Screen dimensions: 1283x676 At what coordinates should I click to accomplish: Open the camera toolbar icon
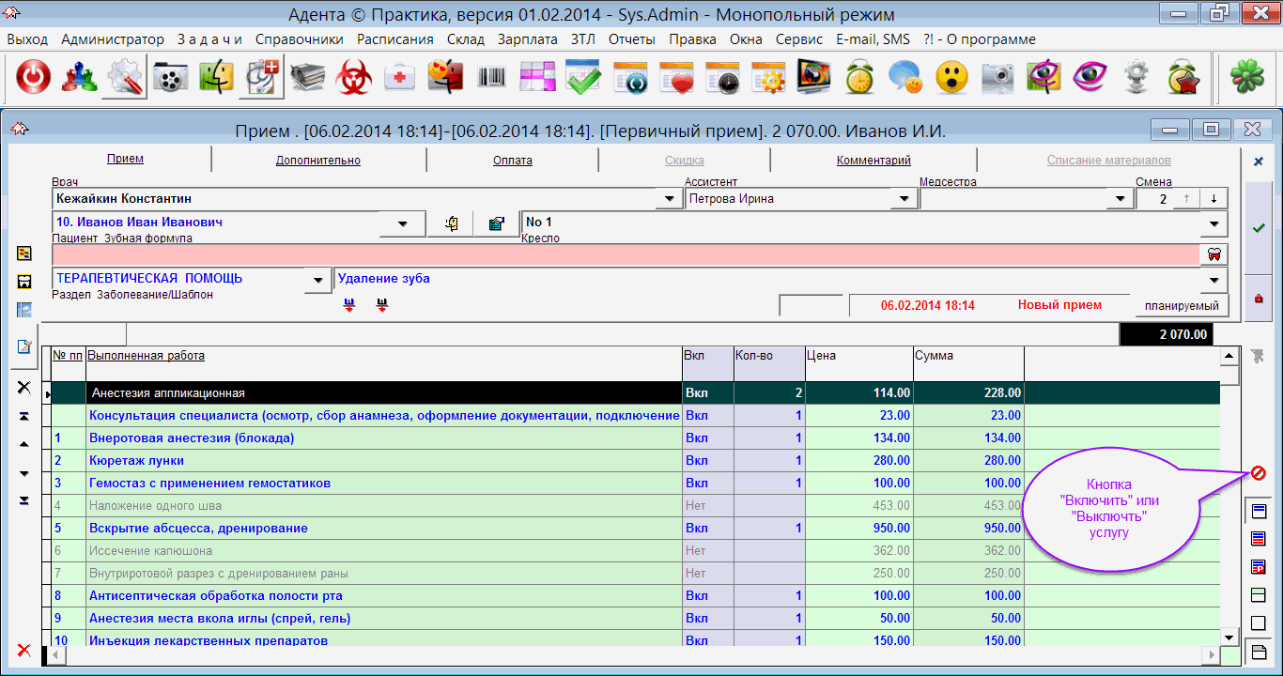(997, 78)
